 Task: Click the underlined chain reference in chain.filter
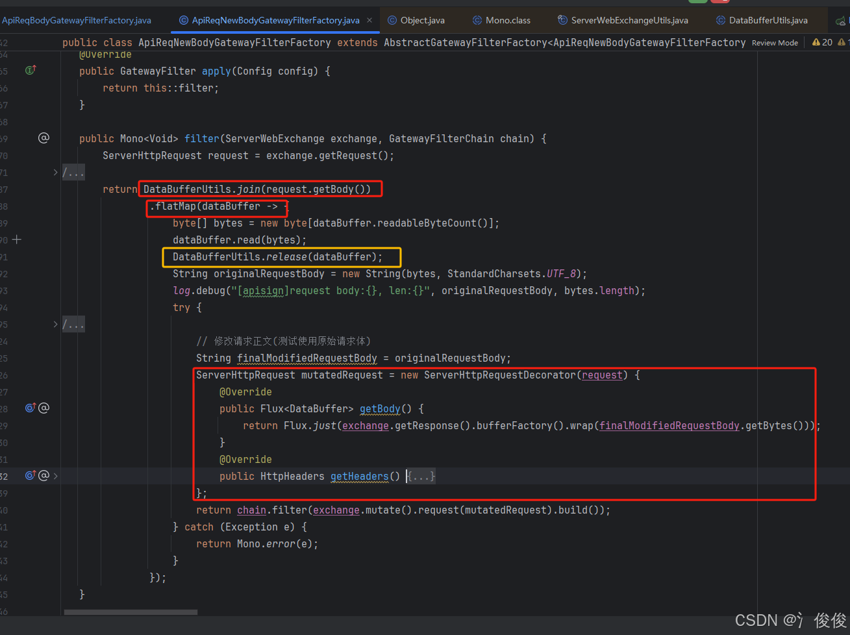[x=251, y=510]
